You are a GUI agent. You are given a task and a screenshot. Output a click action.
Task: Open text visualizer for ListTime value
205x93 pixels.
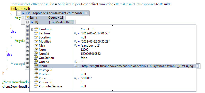[x=75, y=33]
